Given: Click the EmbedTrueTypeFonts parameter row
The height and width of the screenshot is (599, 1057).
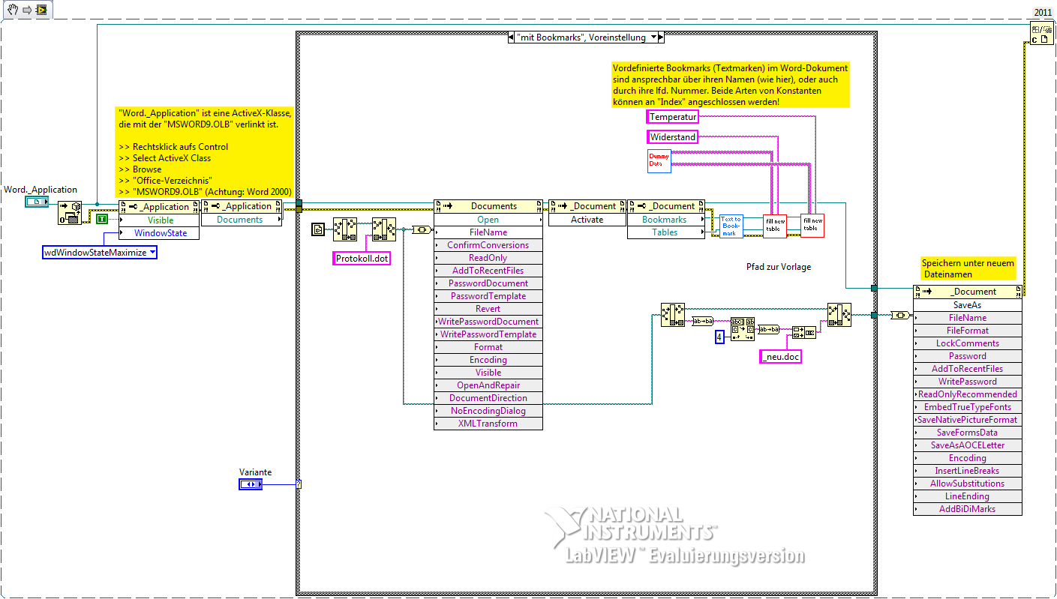Looking at the screenshot, I should pos(968,407).
